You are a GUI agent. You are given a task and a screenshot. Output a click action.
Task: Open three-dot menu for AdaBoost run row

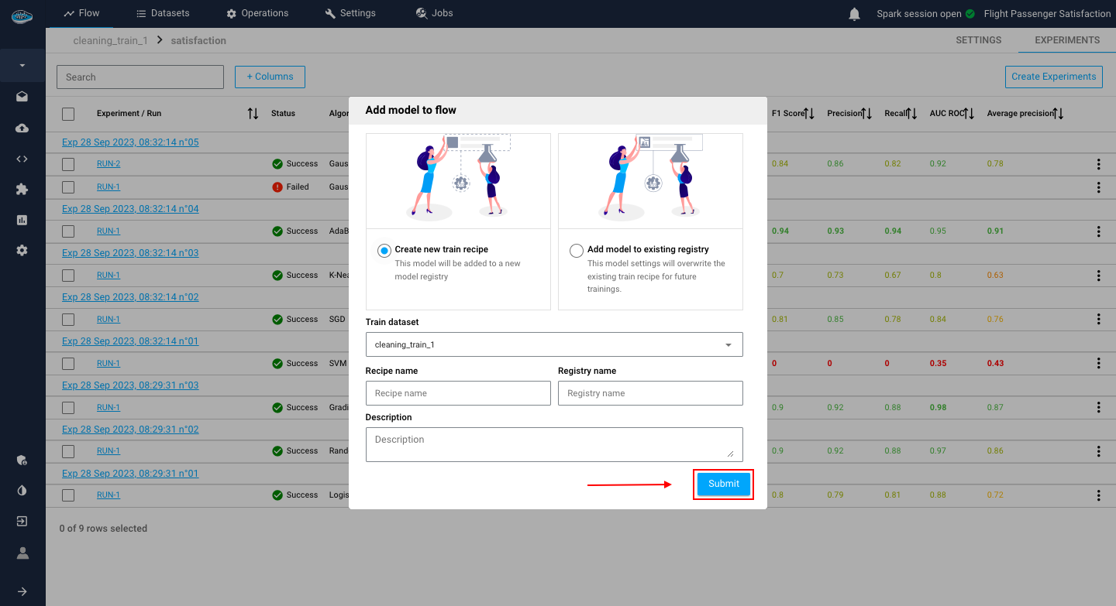pyautogui.click(x=1098, y=231)
